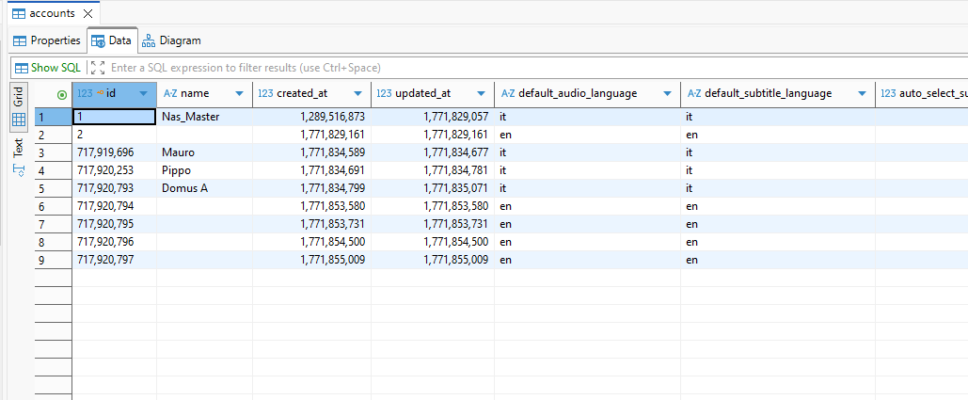This screenshot has width=968, height=400.
Task: Click the green record mode icon
Action: [x=62, y=94]
